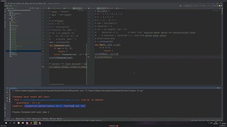Hide the Project panel with minus icon
This screenshot has width=227, height=127.
(40, 8)
